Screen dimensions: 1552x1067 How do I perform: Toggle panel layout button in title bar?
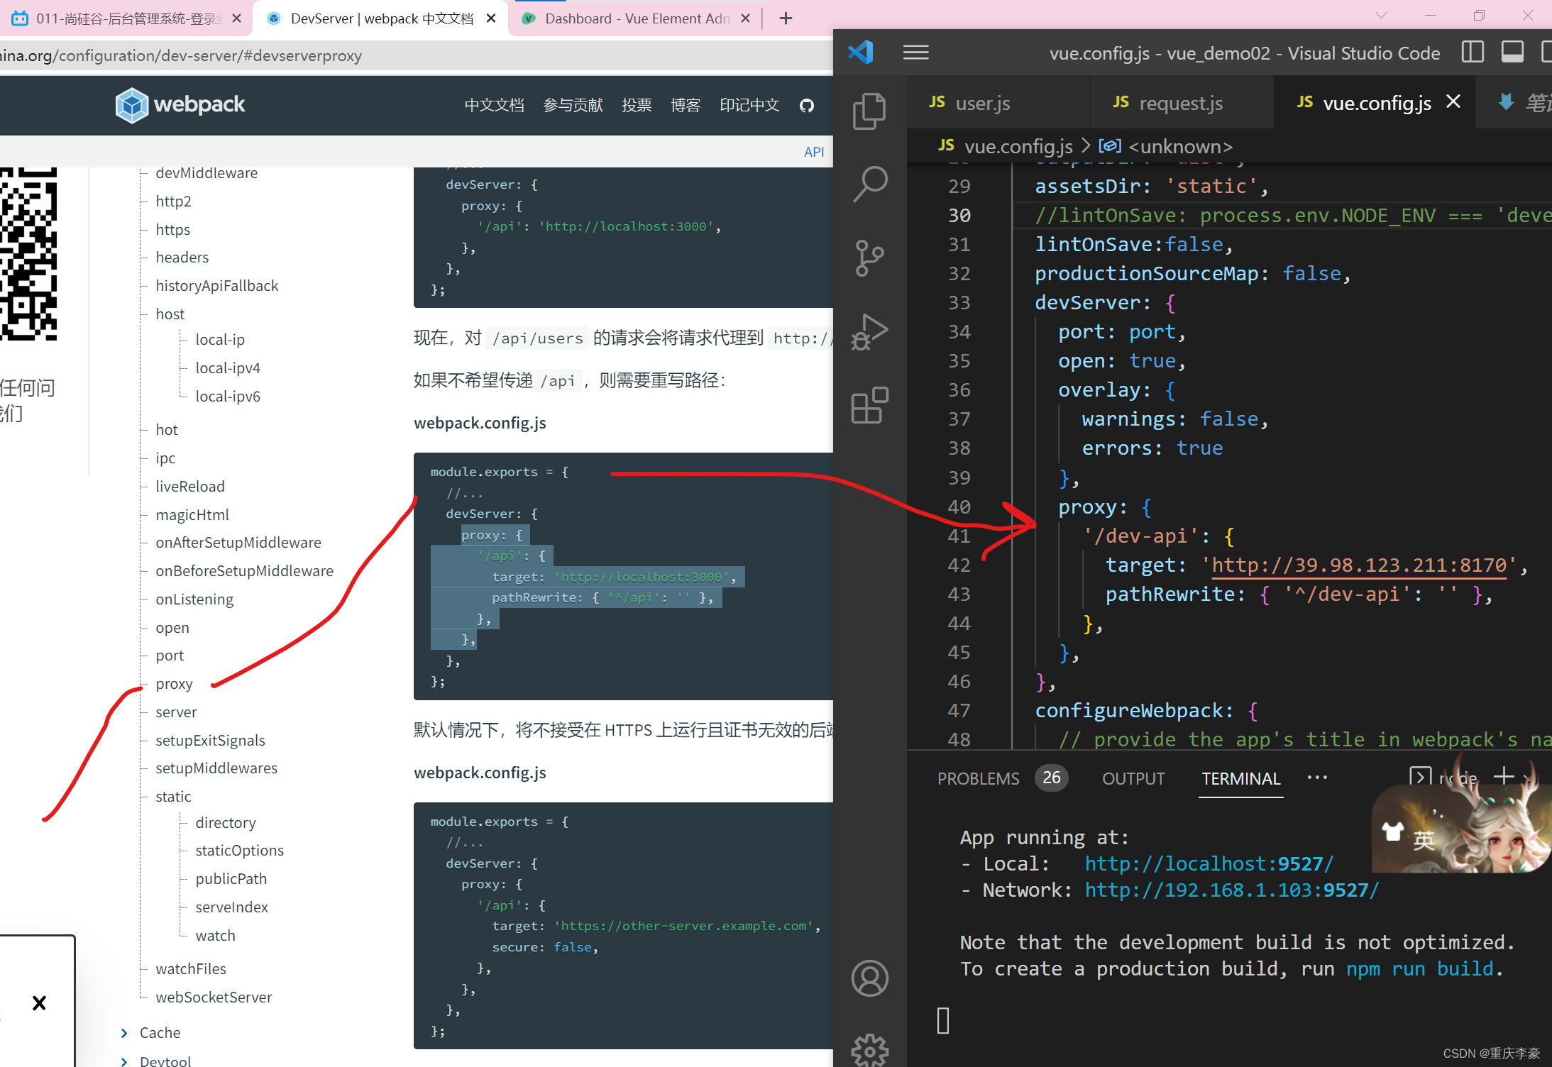pos(1512,52)
